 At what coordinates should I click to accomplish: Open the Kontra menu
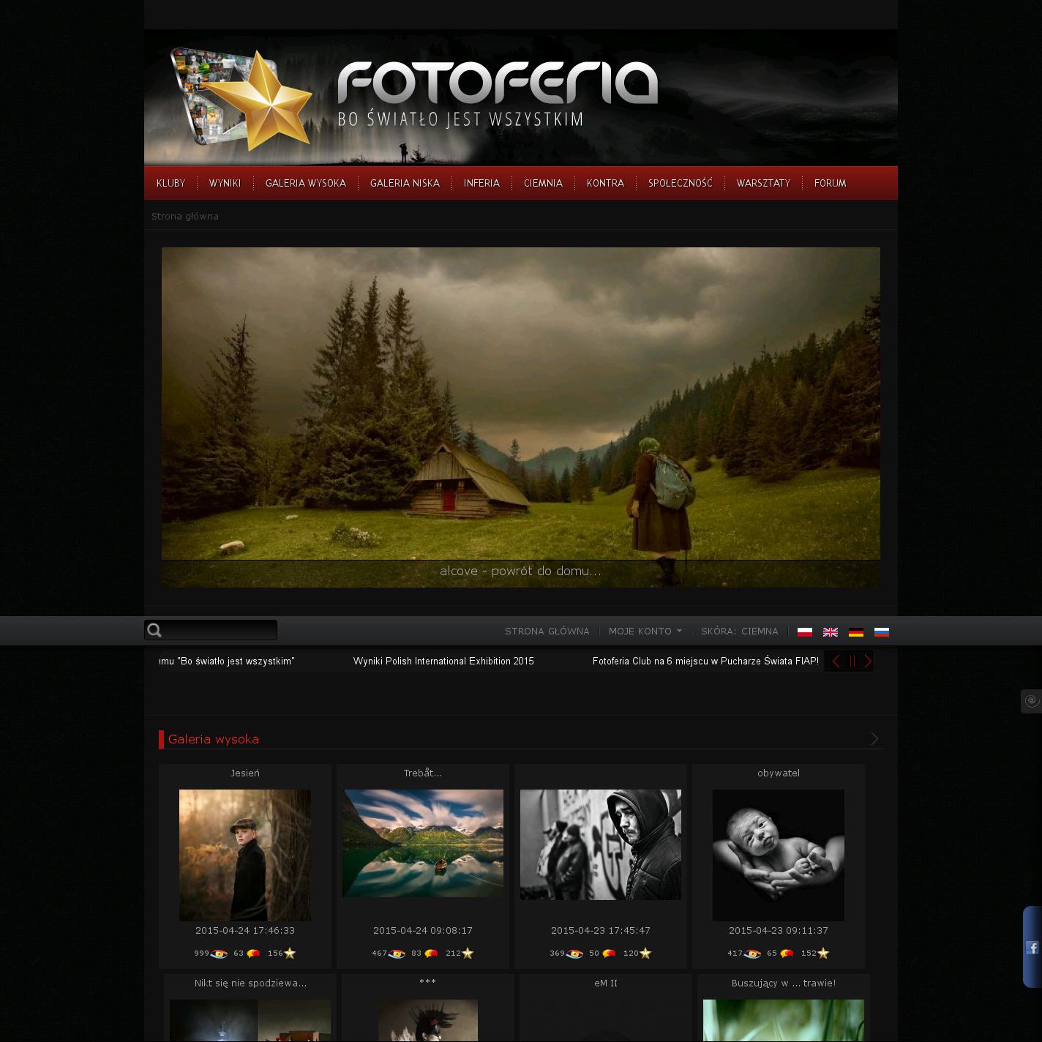(605, 183)
